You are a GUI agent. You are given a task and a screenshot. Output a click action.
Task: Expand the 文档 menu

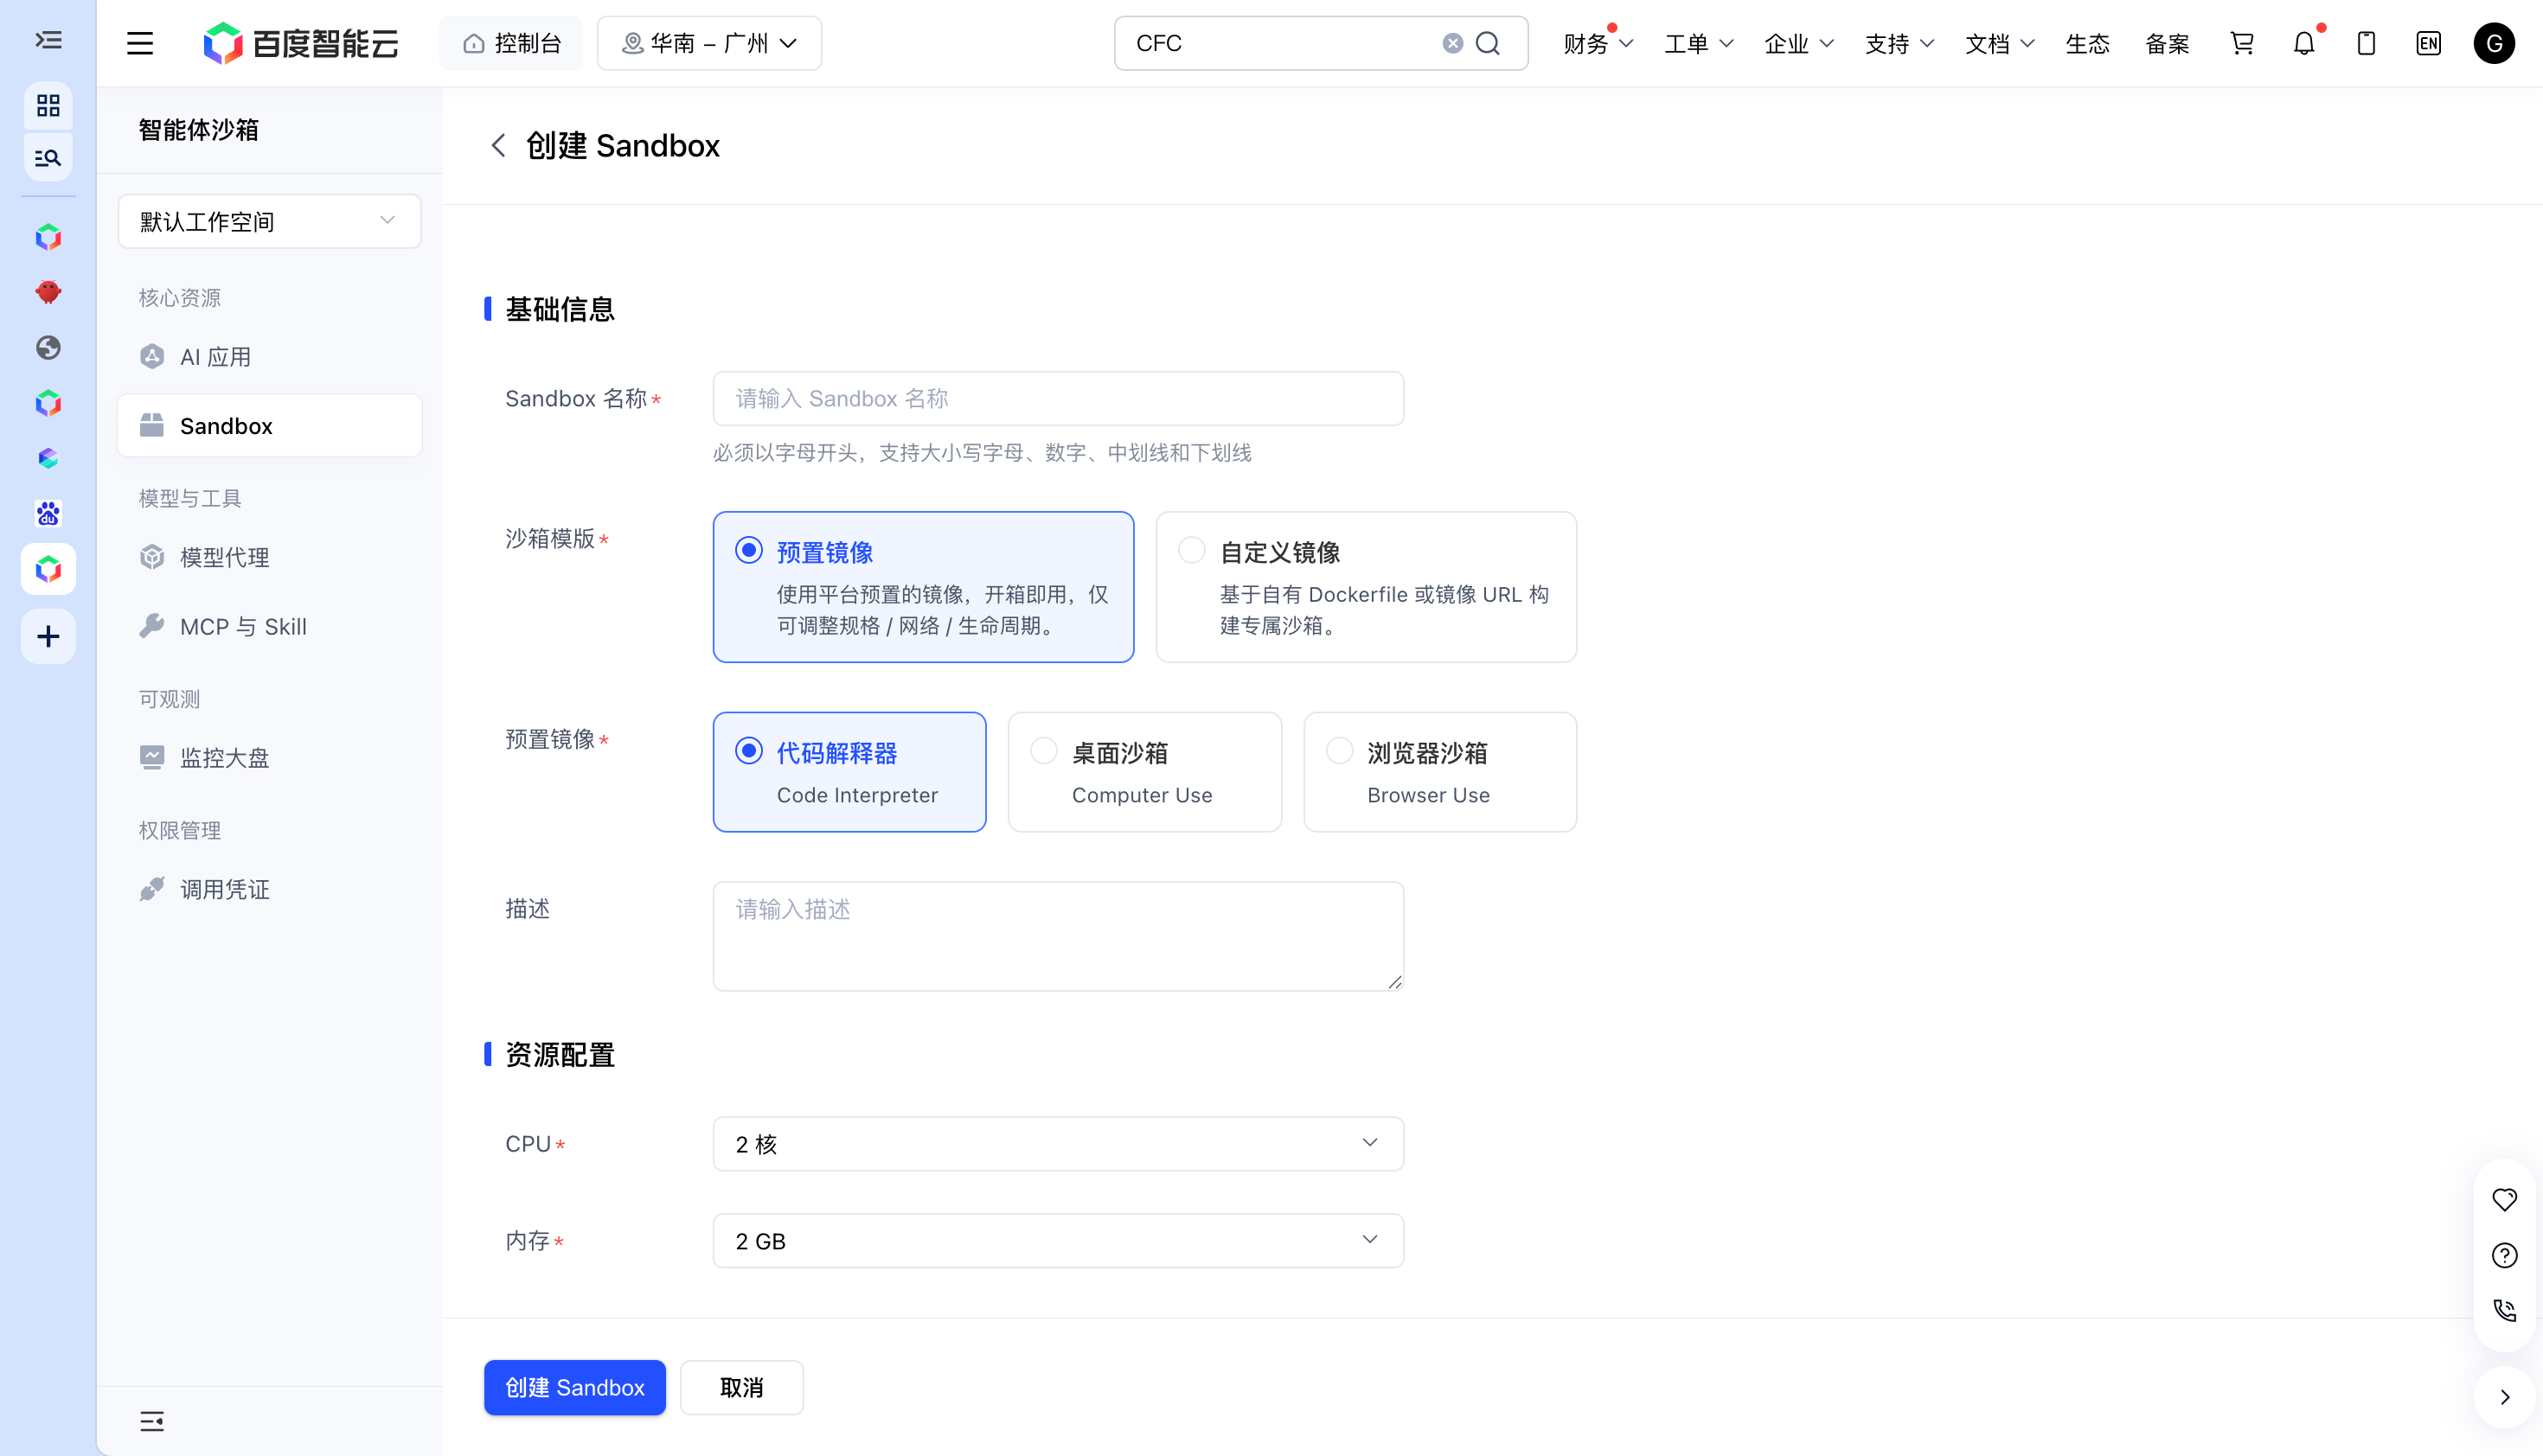[1999, 43]
